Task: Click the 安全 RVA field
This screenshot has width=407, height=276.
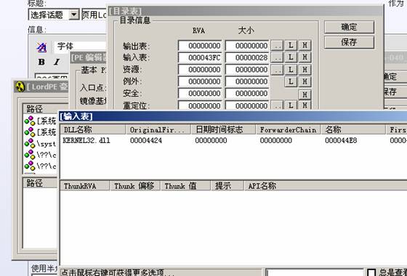Action: point(200,94)
